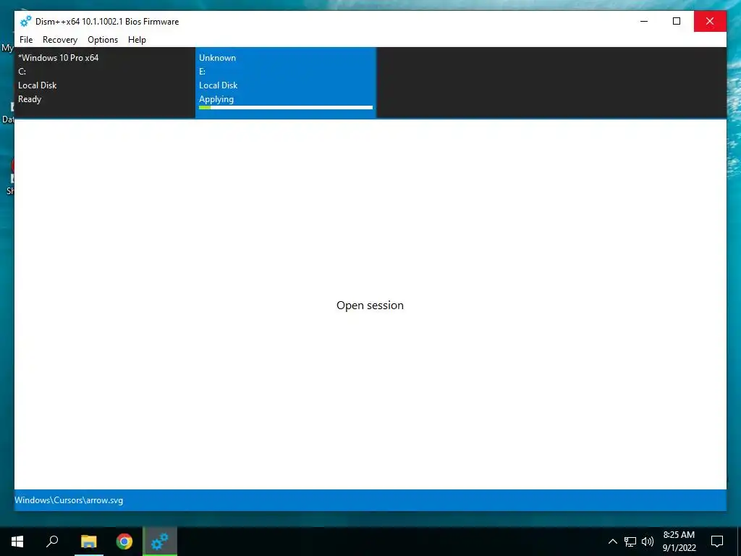Click the Dism++ taskbar icon
This screenshot has width=741, height=556.
[x=160, y=542]
